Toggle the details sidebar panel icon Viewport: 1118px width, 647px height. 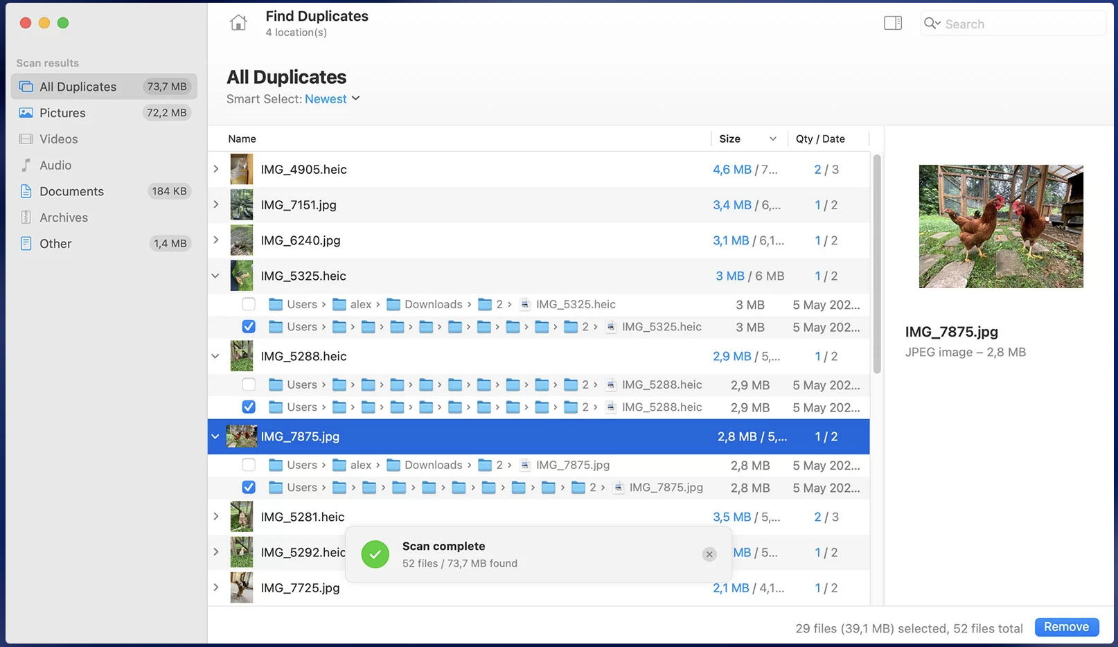point(892,22)
